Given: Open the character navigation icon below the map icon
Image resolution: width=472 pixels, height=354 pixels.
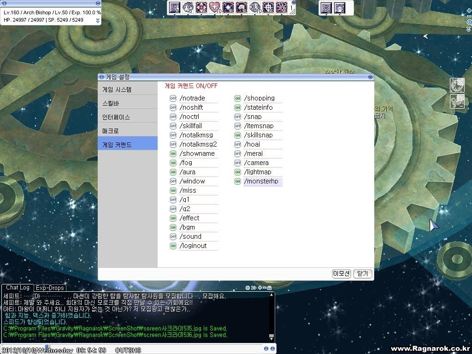Looking at the screenshot, I should pos(457,101).
